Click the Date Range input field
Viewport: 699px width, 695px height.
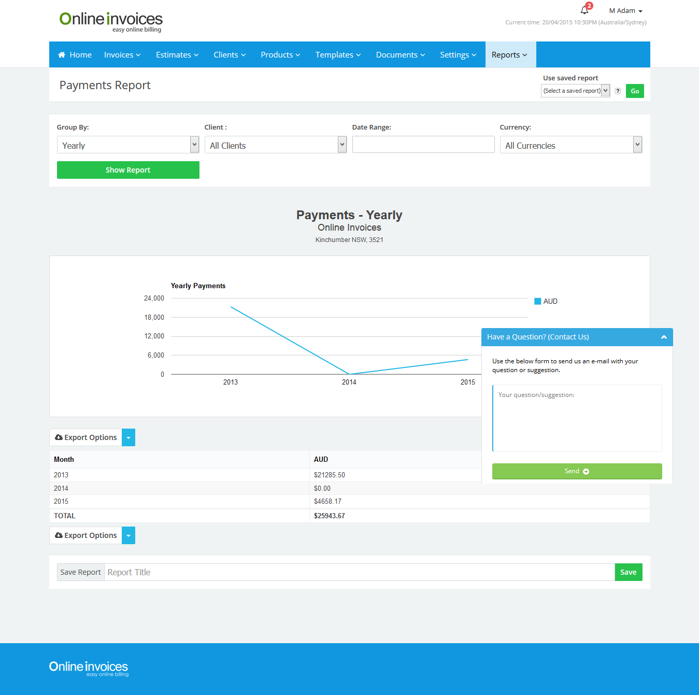pos(423,145)
